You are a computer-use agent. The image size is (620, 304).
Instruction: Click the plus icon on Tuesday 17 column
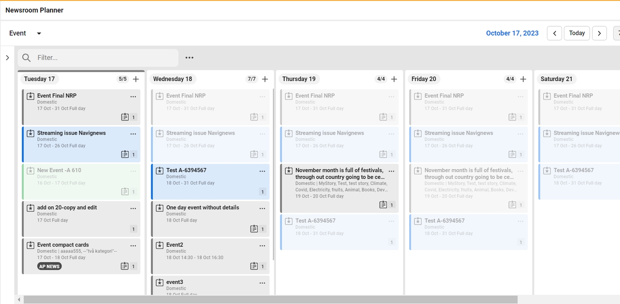click(136, 79)
